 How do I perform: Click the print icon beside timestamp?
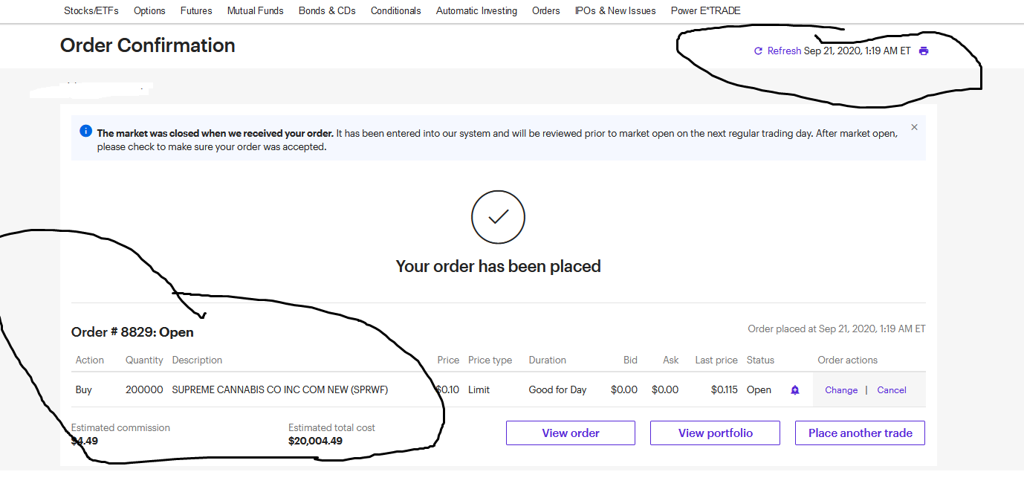point(924,51)
